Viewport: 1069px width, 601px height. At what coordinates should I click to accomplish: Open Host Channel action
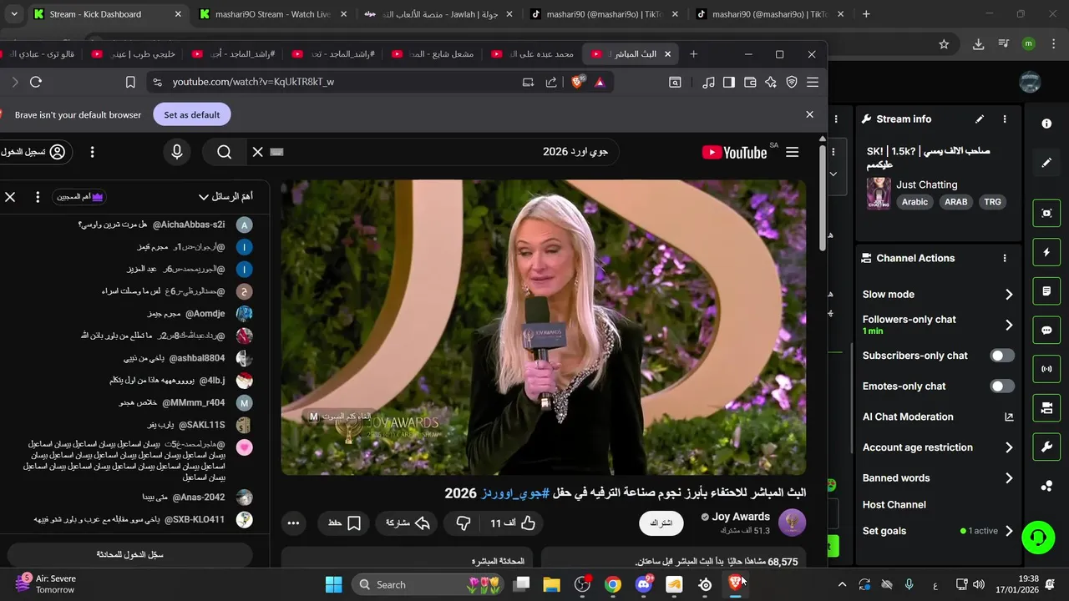[894, 505]
